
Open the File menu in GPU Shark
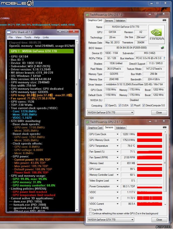coord(11,37)
